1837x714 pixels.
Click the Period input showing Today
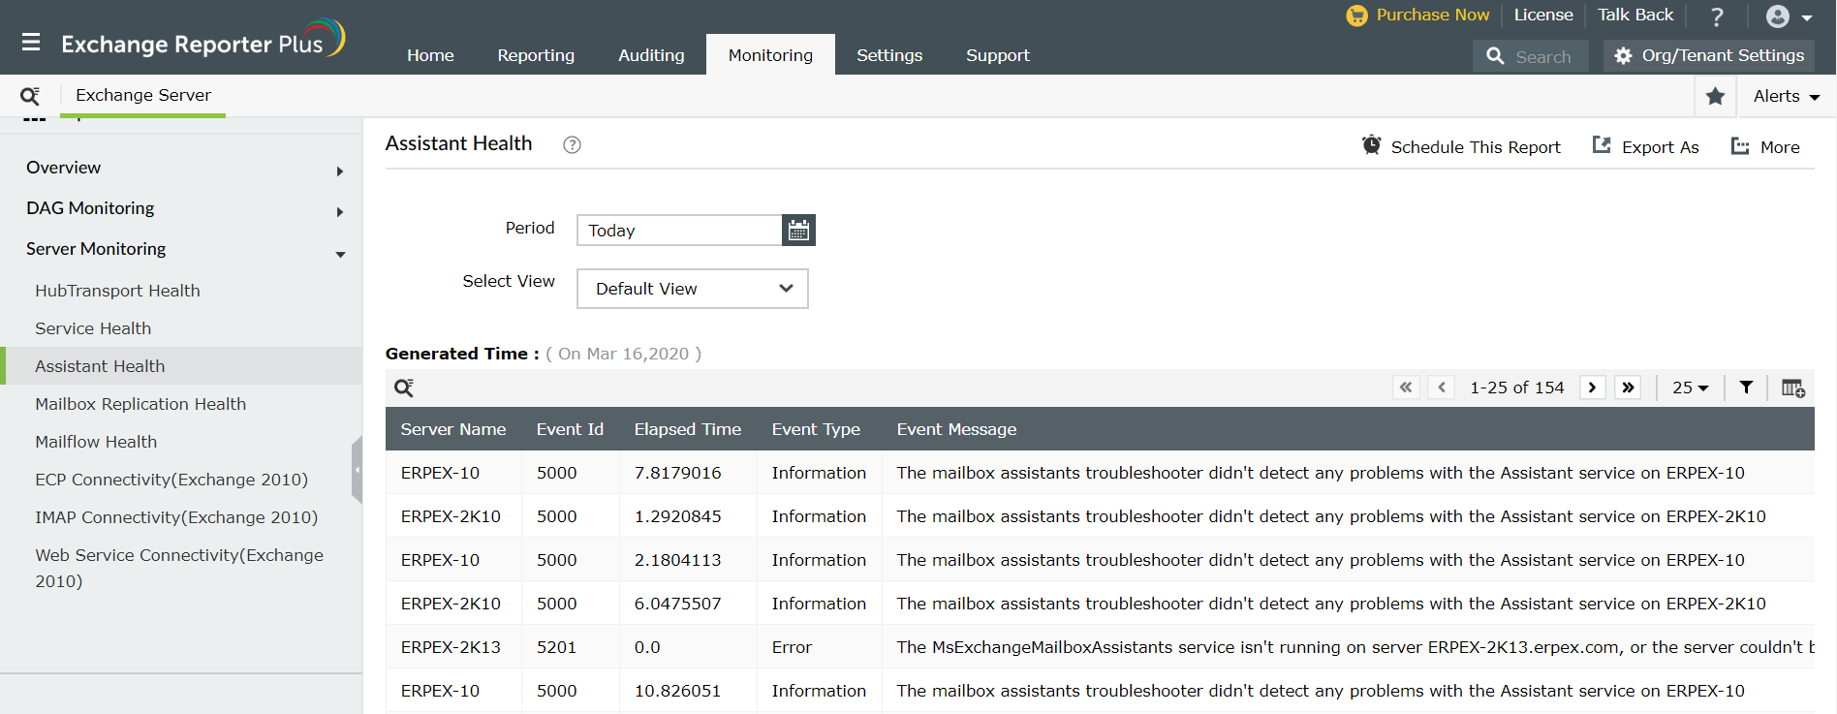679,231
